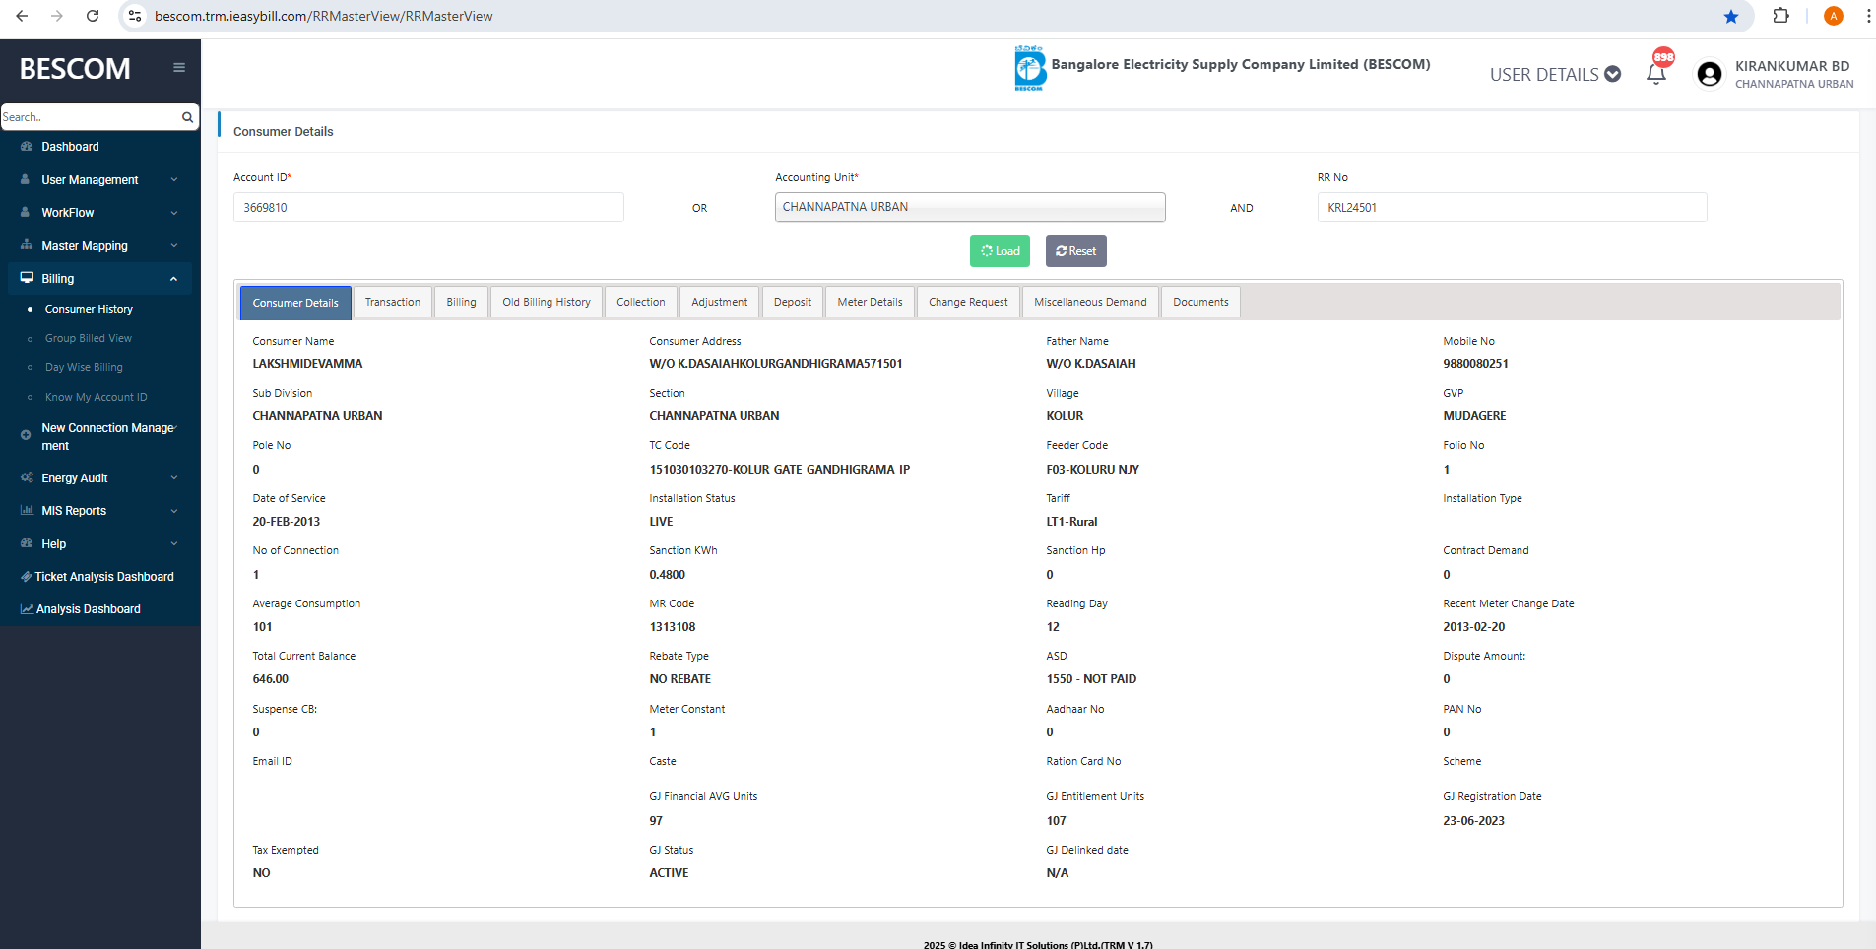Image resolution: width=1876 pixels, height=949 pixels.
Task: Expand the Help menu chevron
Action: pyautogui.click(x=174, y=544)
